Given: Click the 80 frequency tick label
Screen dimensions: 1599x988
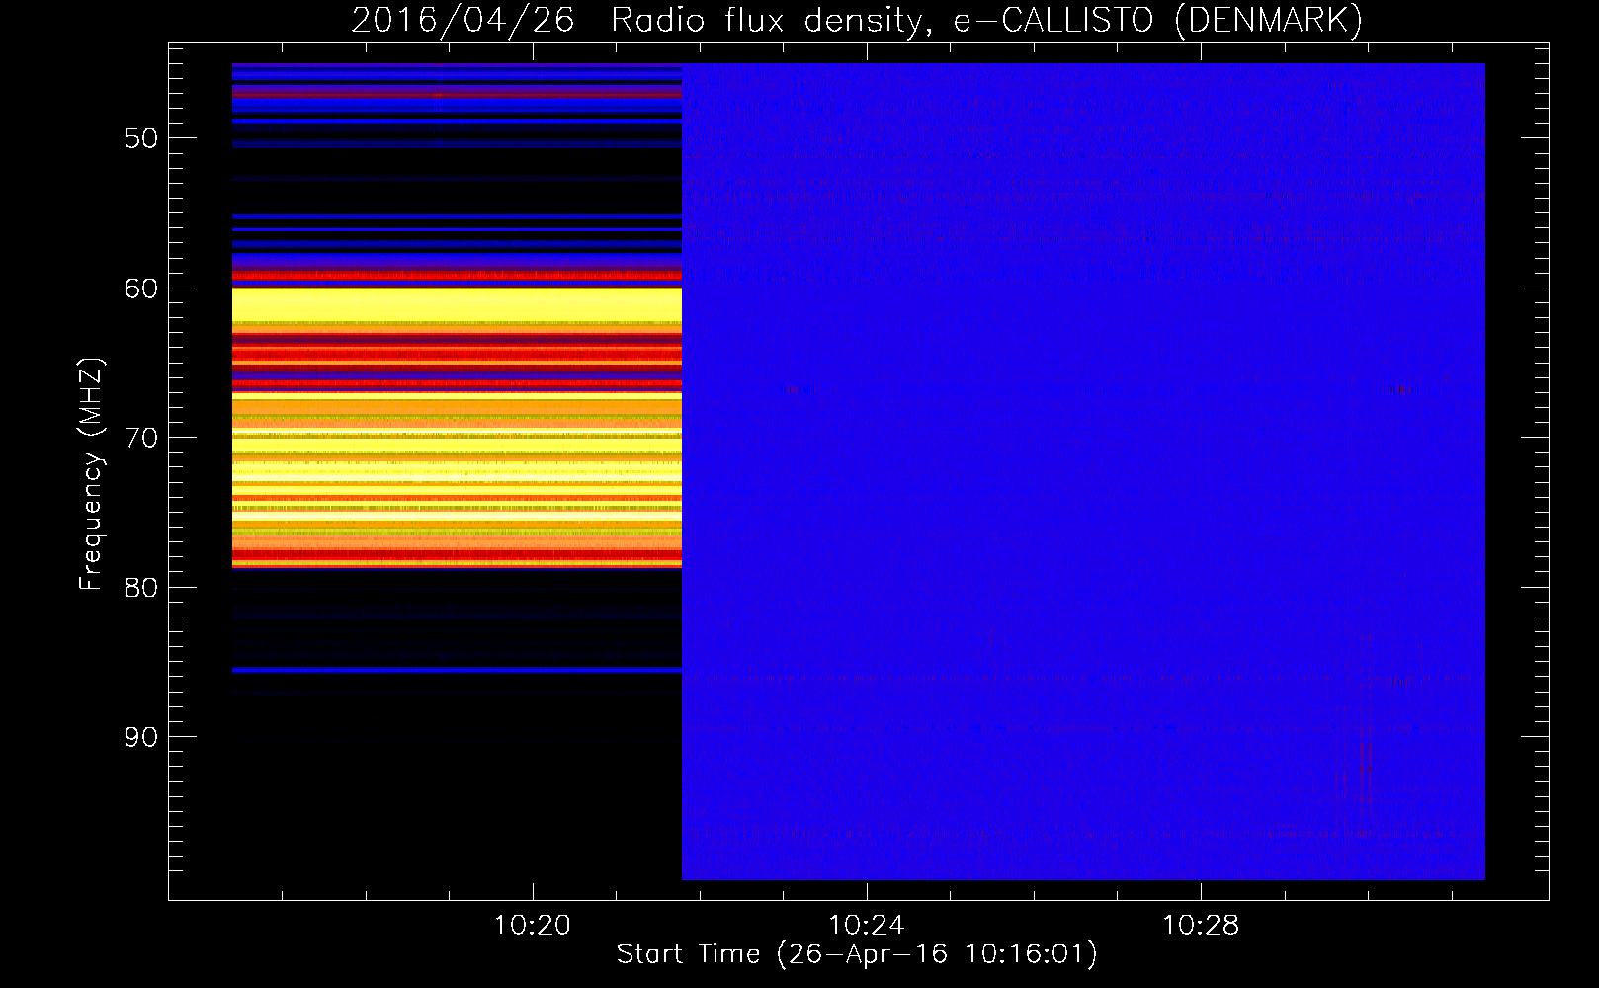Looking at the screenshot, I should coord(141,587).
